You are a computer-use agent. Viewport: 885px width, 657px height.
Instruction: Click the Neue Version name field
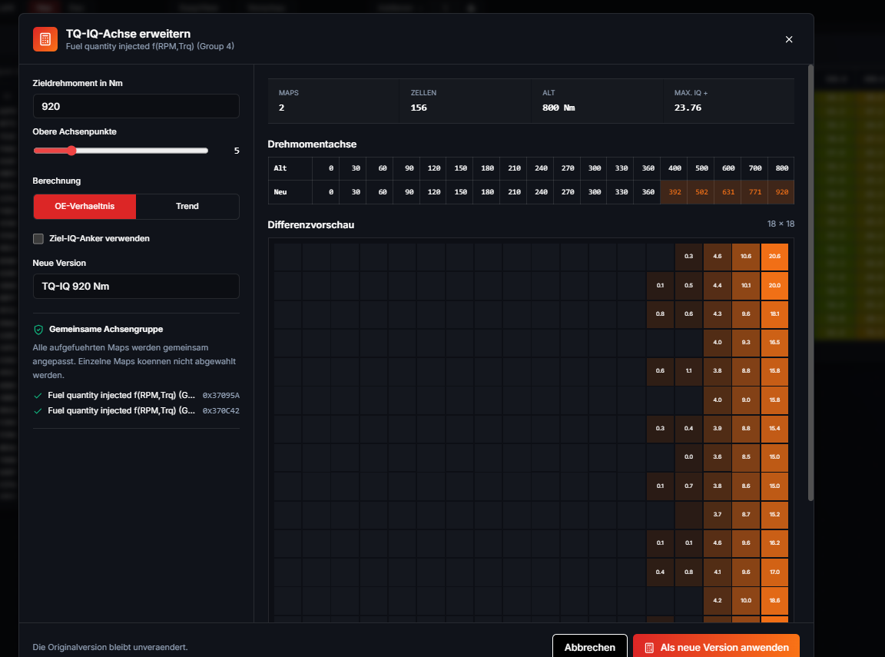(x=136, y=286)
